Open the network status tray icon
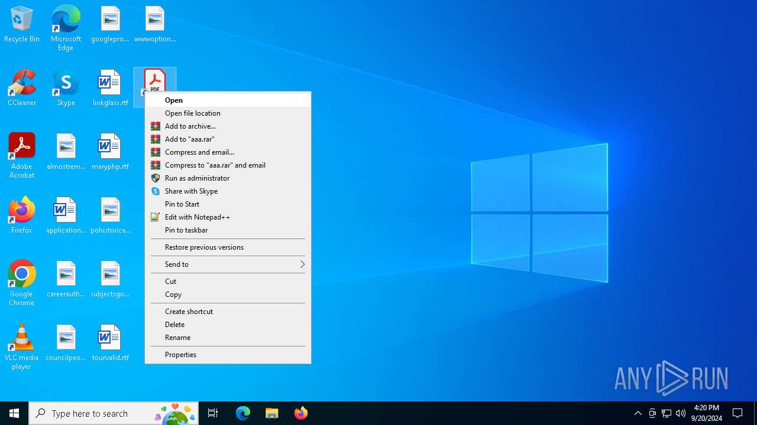The image size is (757, 425). (667, 413)
